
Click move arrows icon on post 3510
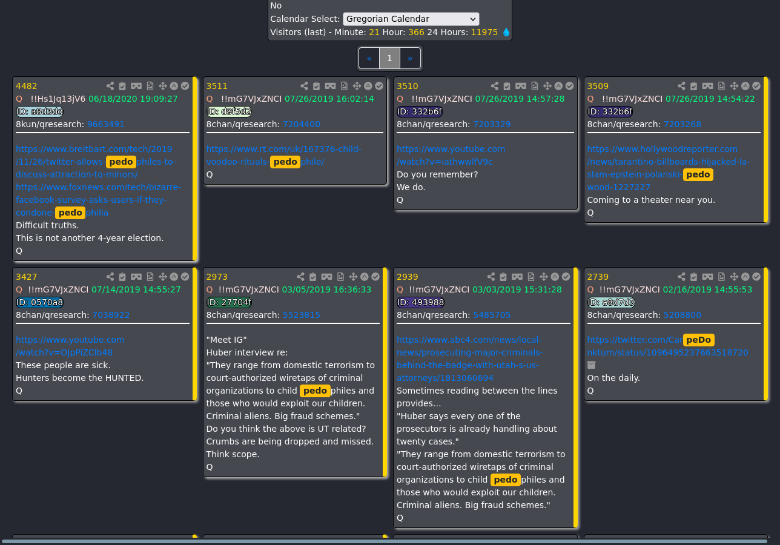coord(547,86)
